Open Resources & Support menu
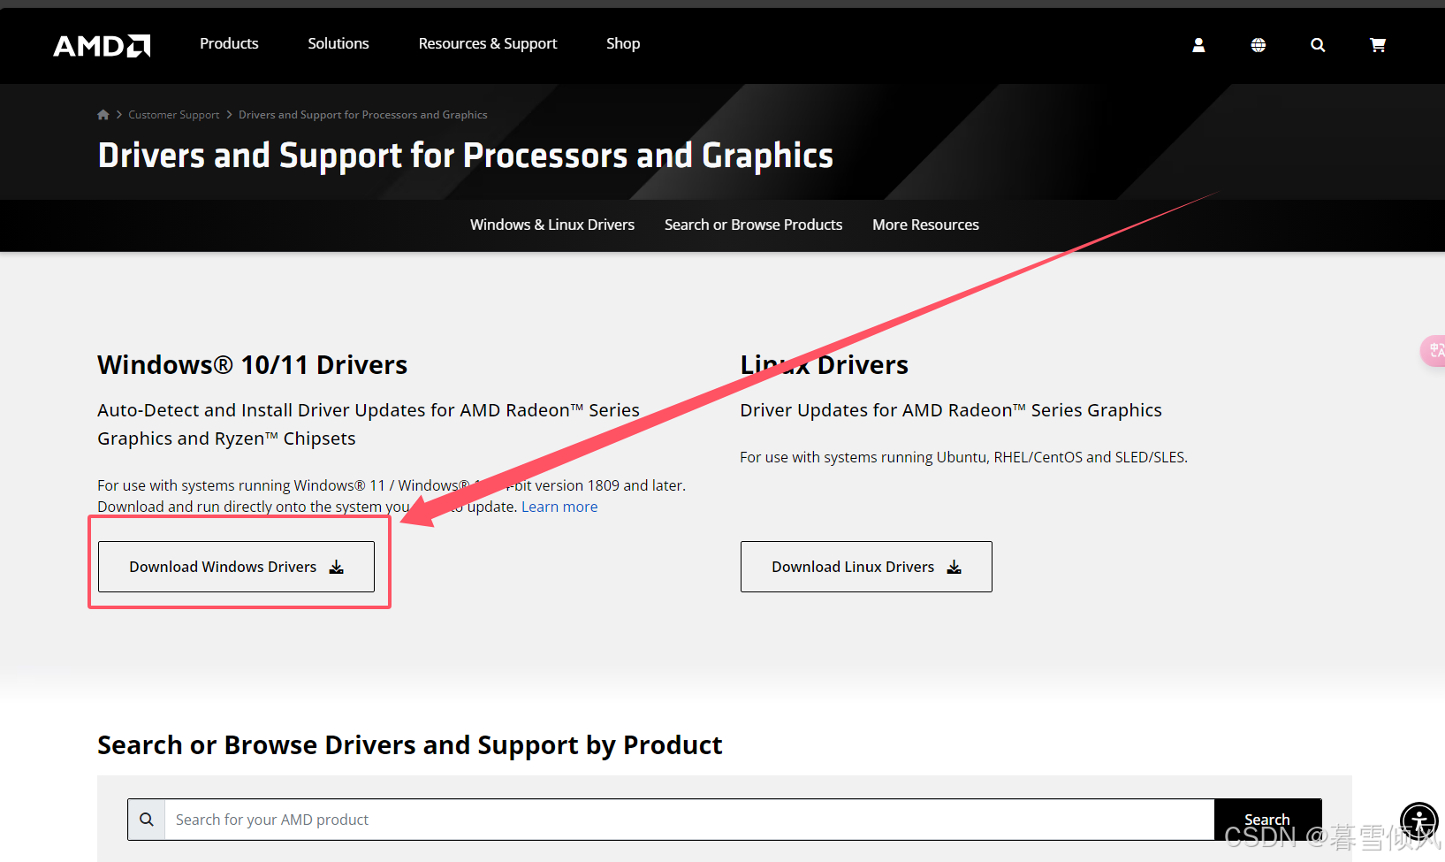Viewport: 1445px width, 862px height. click(488, 43)
